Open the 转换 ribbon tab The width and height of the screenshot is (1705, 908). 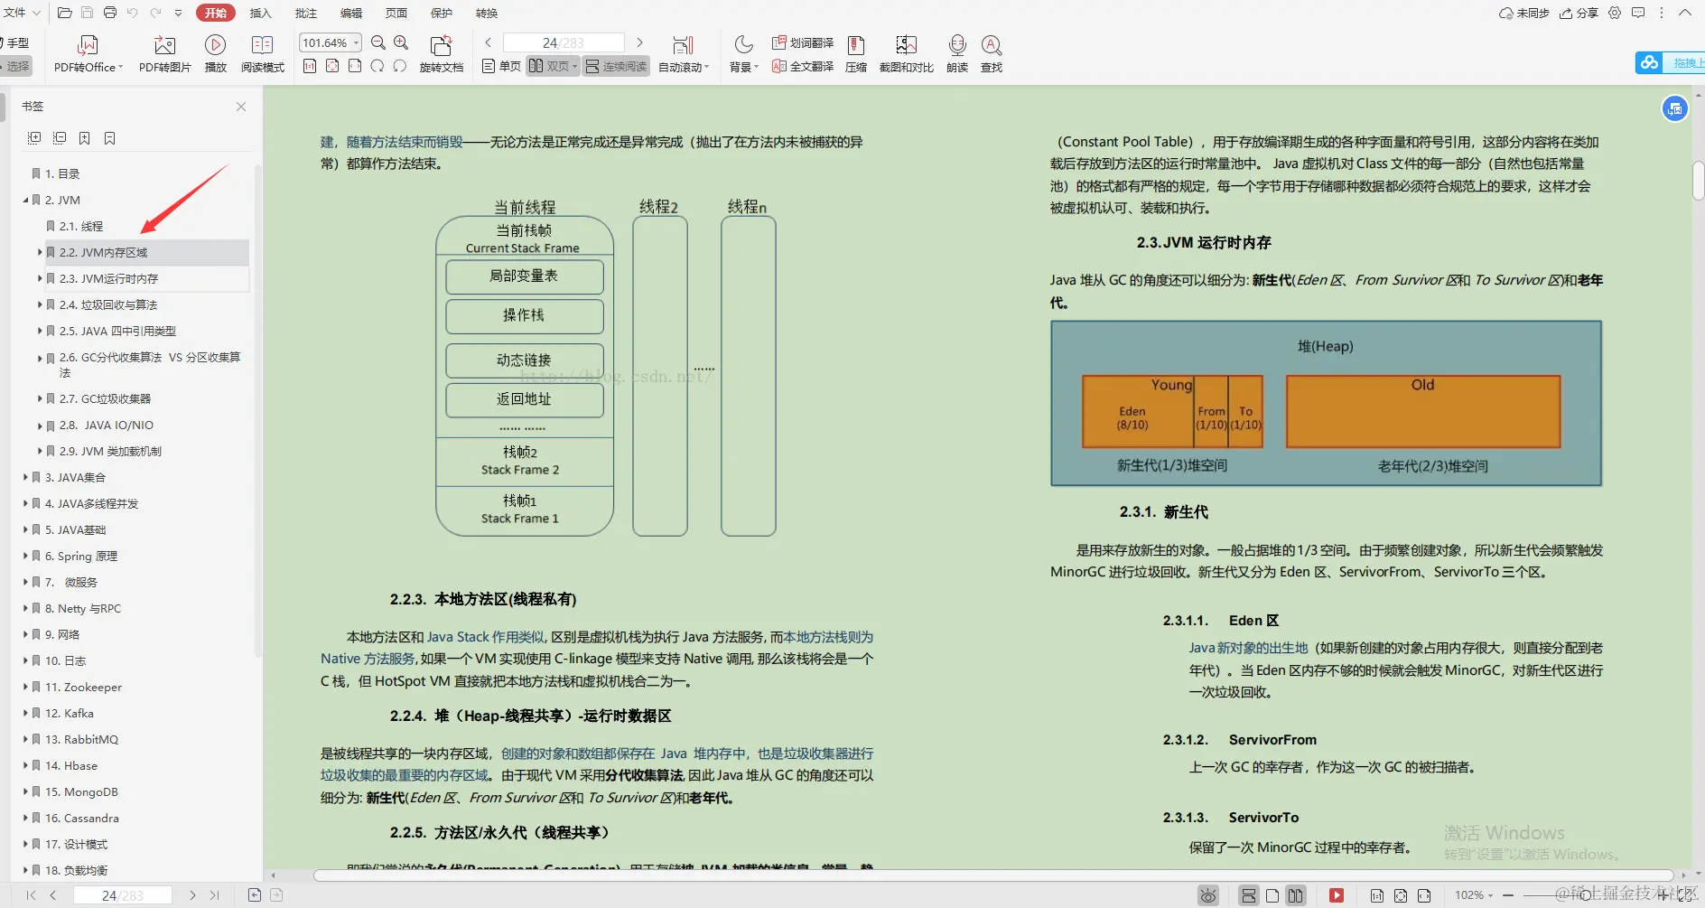pyautogui.click(x=486, y=13)
